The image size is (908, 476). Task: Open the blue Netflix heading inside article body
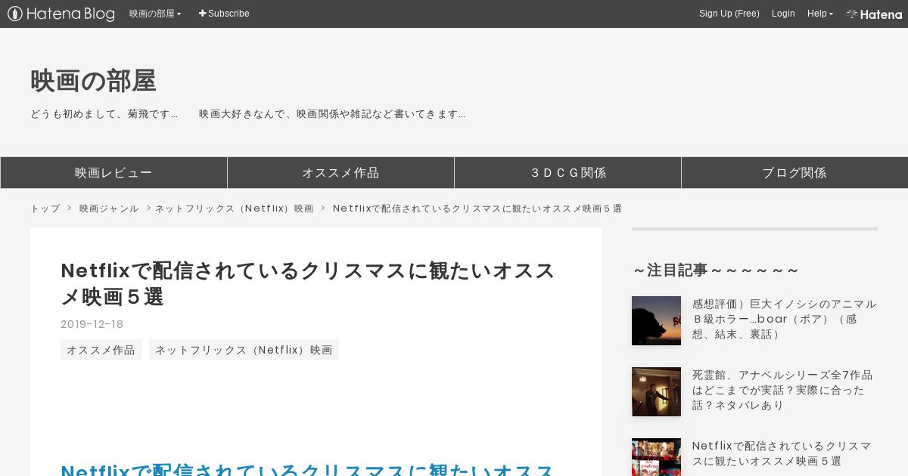coord(308,469)
